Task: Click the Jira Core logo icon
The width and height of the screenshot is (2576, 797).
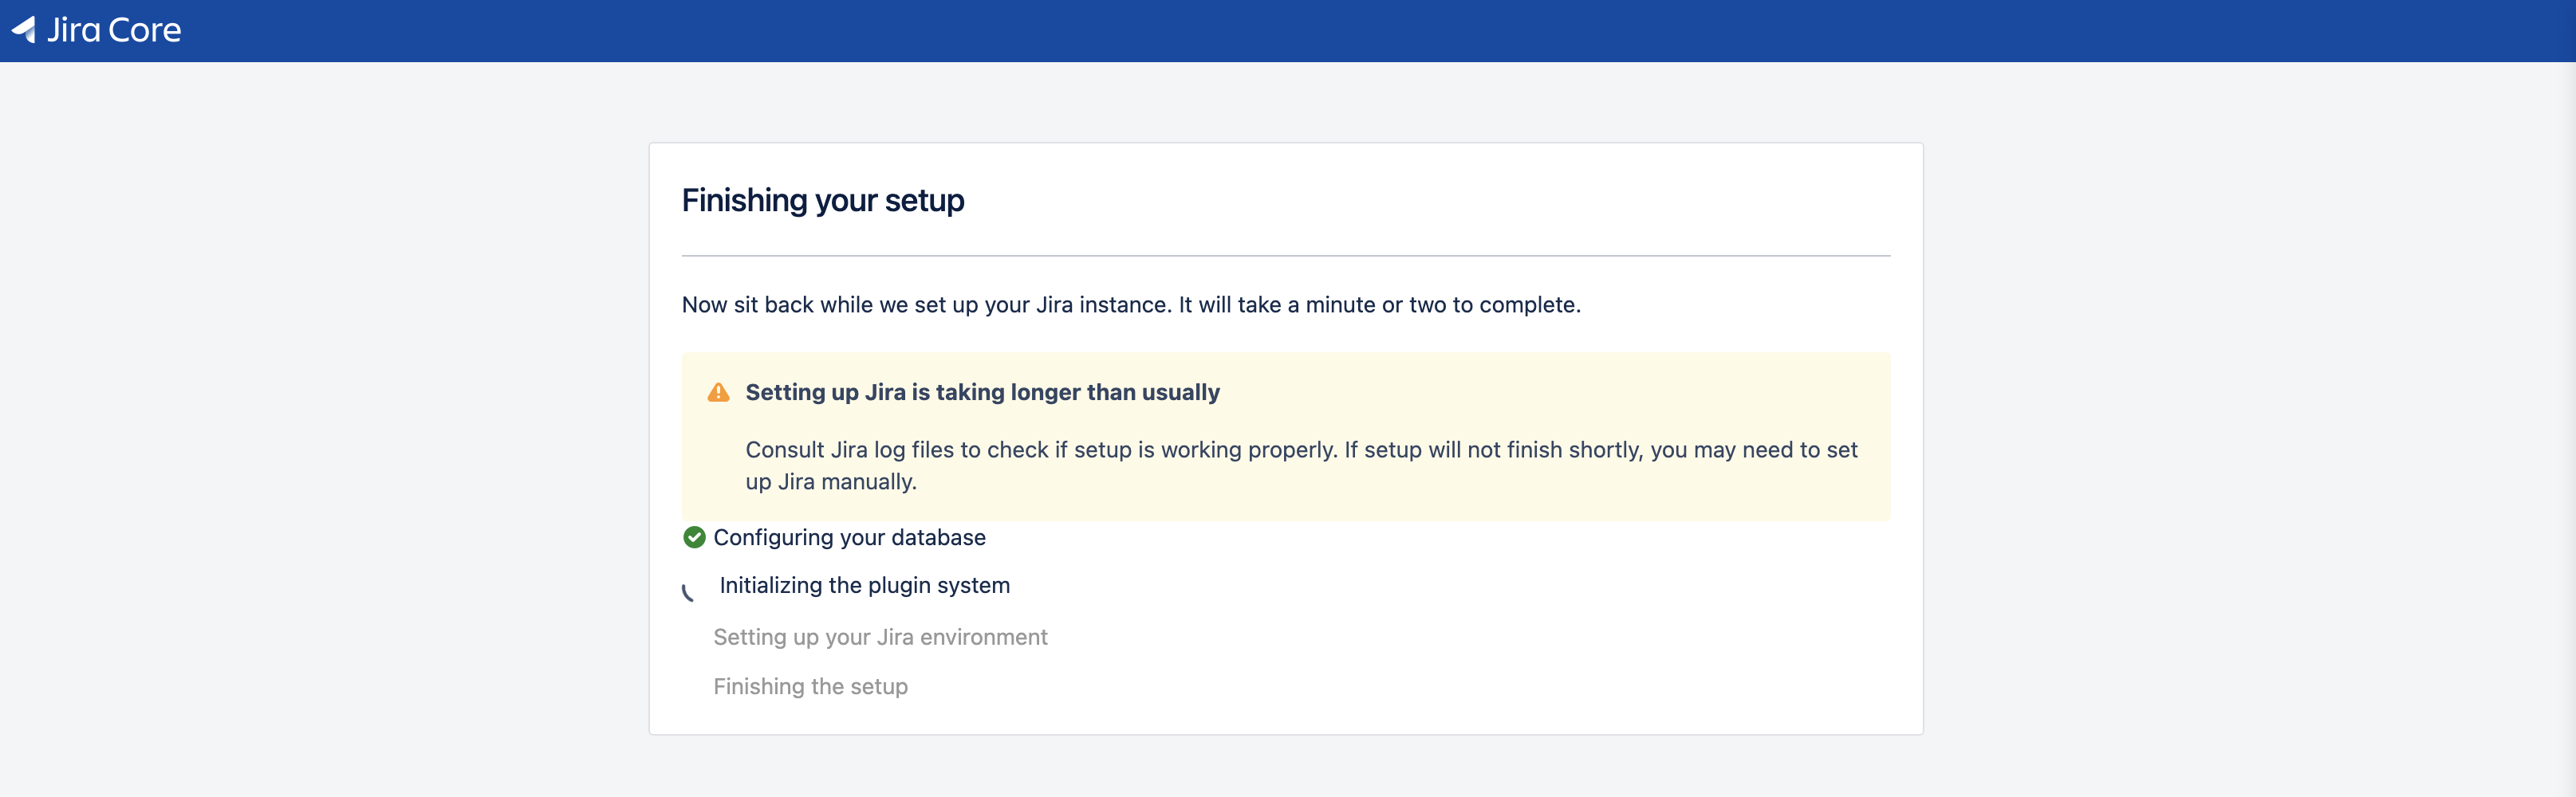Action: pos(24,30)
